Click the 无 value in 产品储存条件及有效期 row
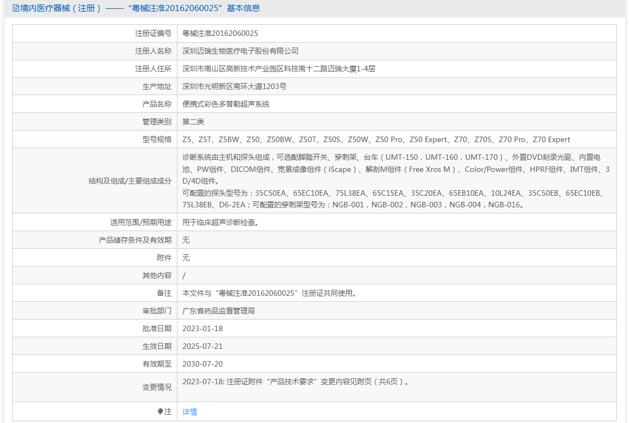Viewport: 629px width, 423px height. point(186,240)
